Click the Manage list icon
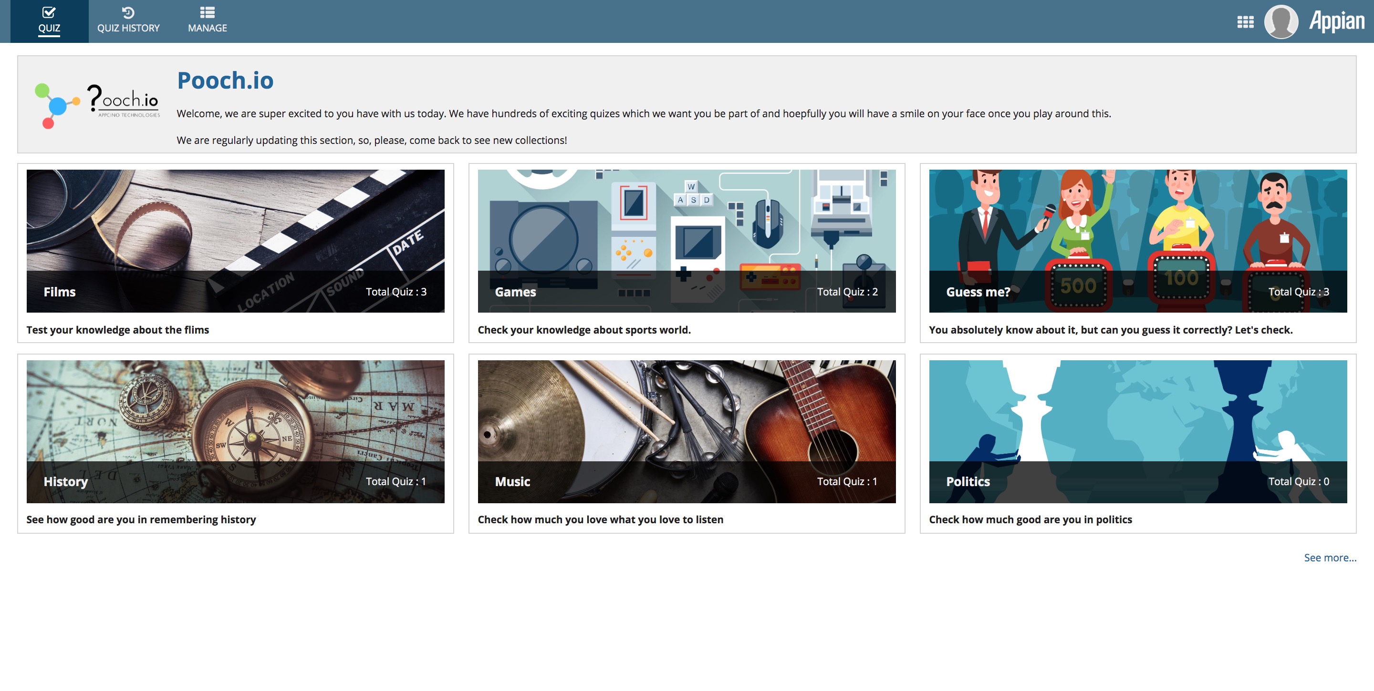This screenshot has width=1374, height=691. coord(207,12)
